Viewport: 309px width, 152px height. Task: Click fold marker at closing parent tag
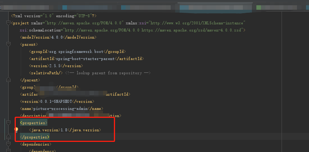click(x=8, y=80)
